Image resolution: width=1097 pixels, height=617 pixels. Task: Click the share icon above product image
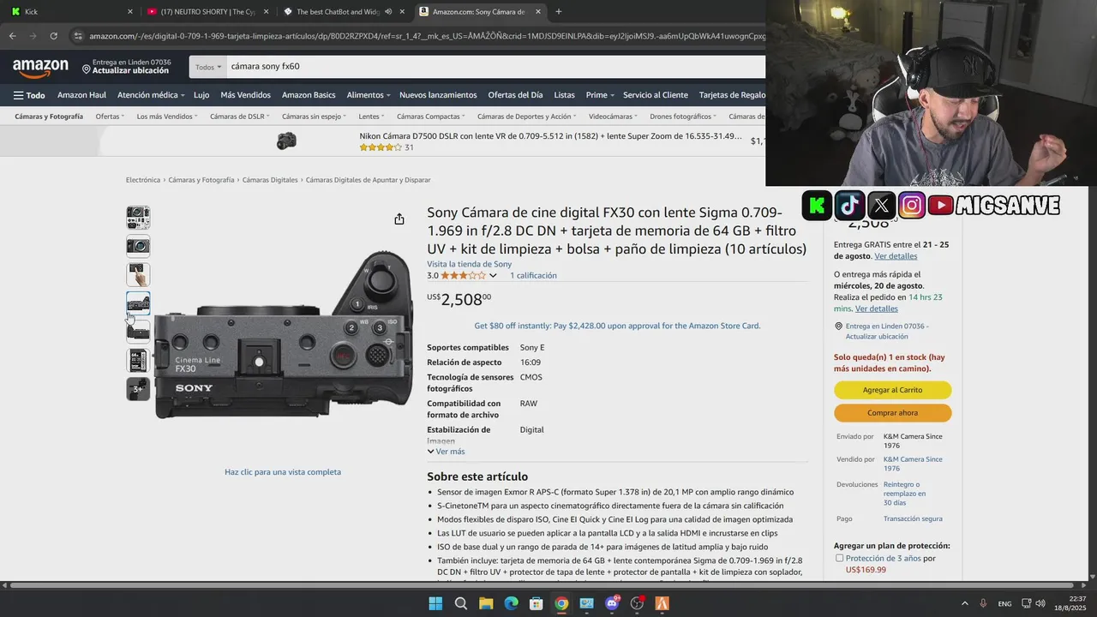(399, 219)
